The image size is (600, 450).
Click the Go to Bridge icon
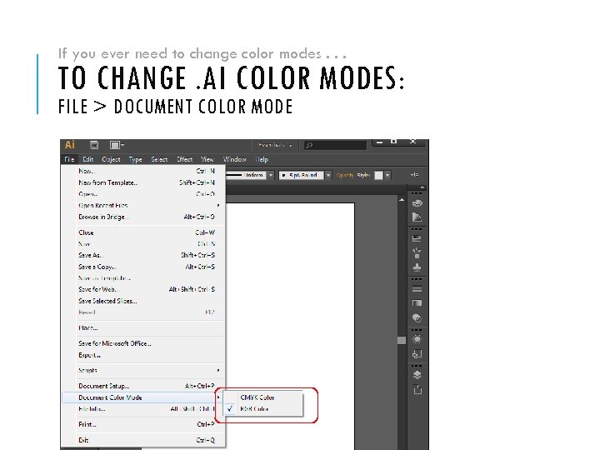pyautogui.click(x=94, y=145)
